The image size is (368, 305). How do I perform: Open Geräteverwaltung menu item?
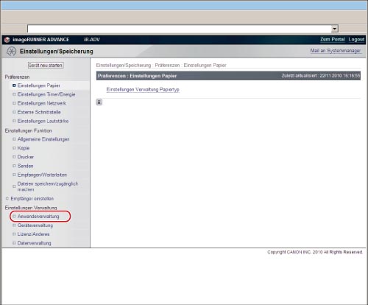[x=35, y=225]
